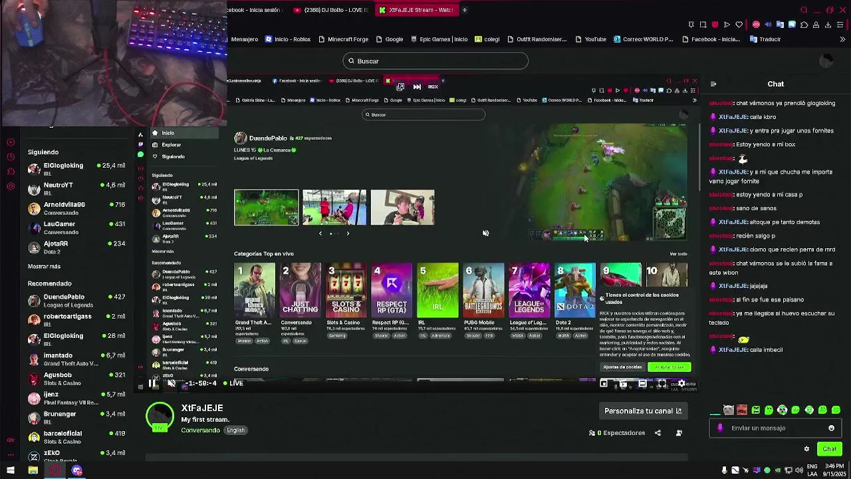The width and height of the screenshot is (851, 479).
Task: Open Ajustes de cookies button
Action: [x=622, y=367]
